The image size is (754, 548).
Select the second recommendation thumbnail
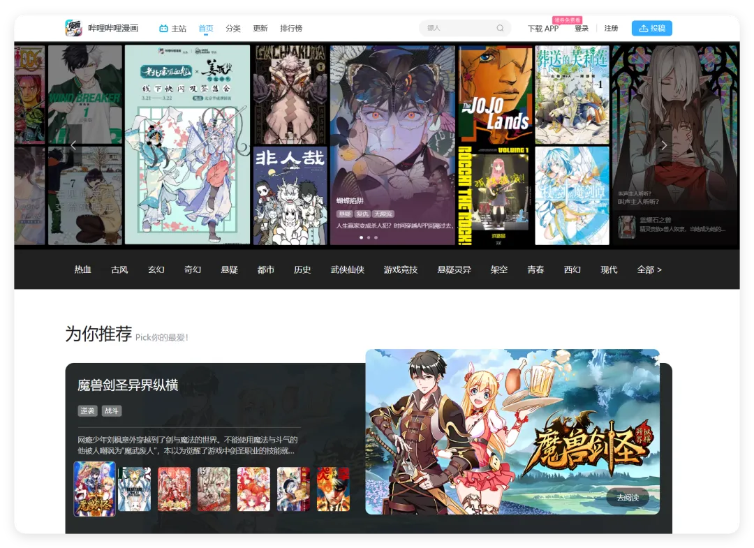pyautogui.click(x=134, y=489)
